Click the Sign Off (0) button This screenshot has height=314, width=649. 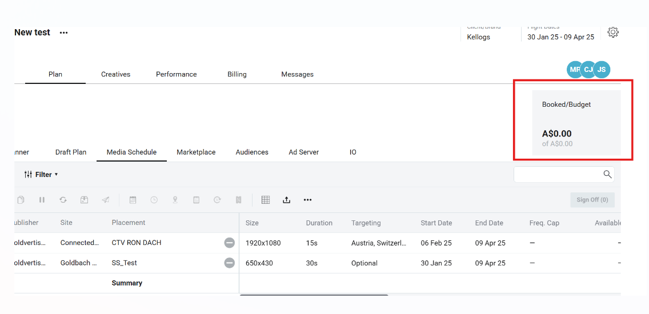(x=592, y=200)
